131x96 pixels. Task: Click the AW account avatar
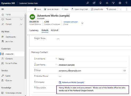click(32, 17)
